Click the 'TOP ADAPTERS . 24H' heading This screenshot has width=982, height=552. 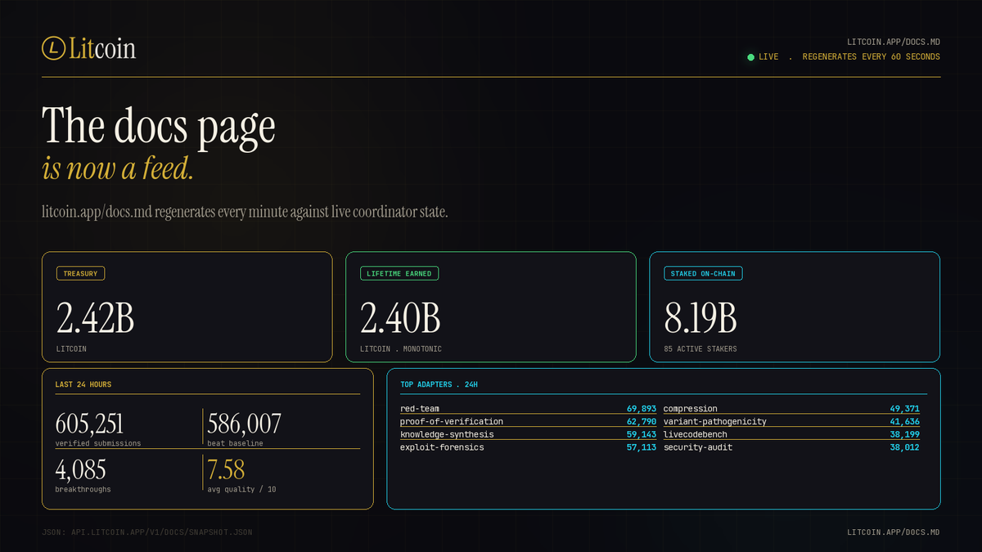(x=439, y=384)
